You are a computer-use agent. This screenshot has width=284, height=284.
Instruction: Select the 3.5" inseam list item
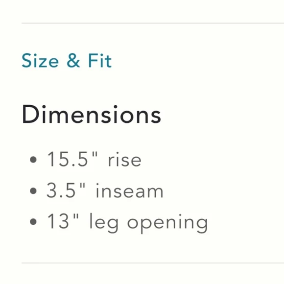click(105, 191)
